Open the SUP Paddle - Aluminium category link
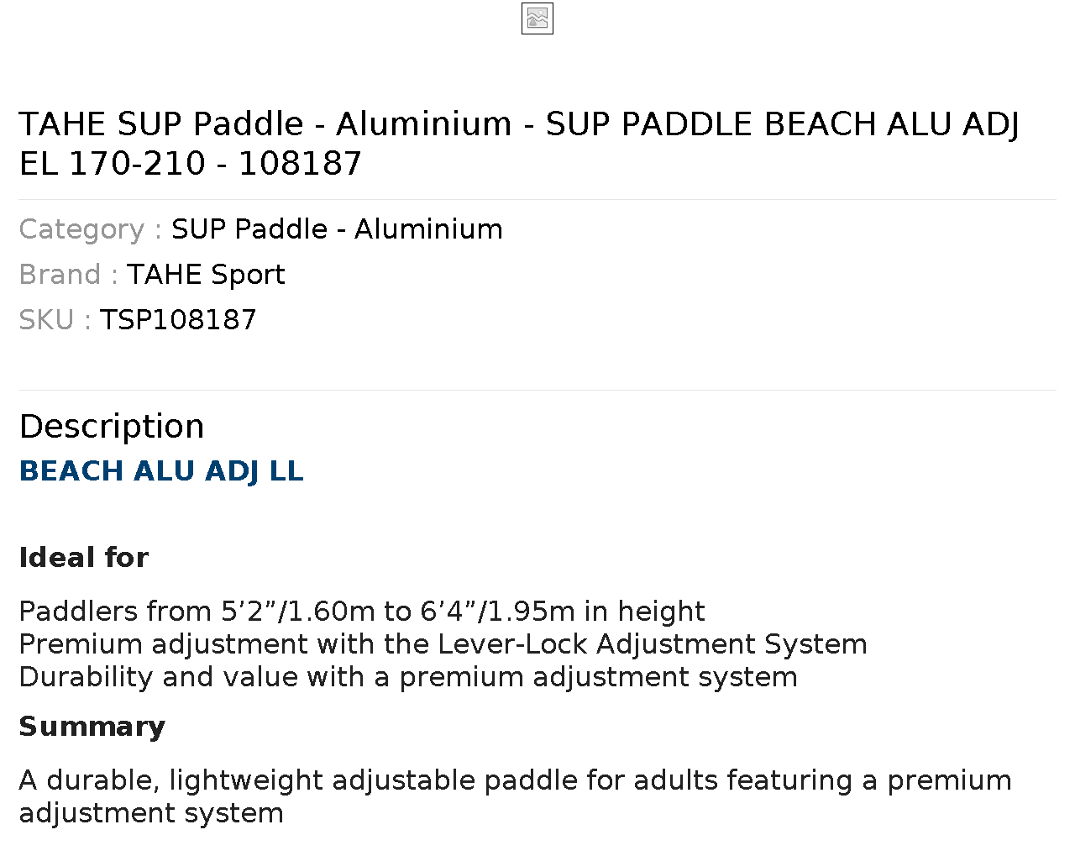 pyautogui.click(x=337, y=229)
